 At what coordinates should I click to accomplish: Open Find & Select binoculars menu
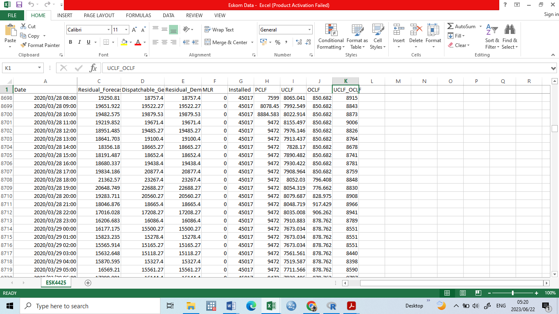pyautogui.click(x=510, y=37)
